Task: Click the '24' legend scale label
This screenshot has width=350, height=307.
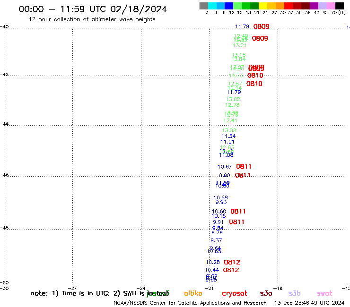Action: click(x=265, y=13)
